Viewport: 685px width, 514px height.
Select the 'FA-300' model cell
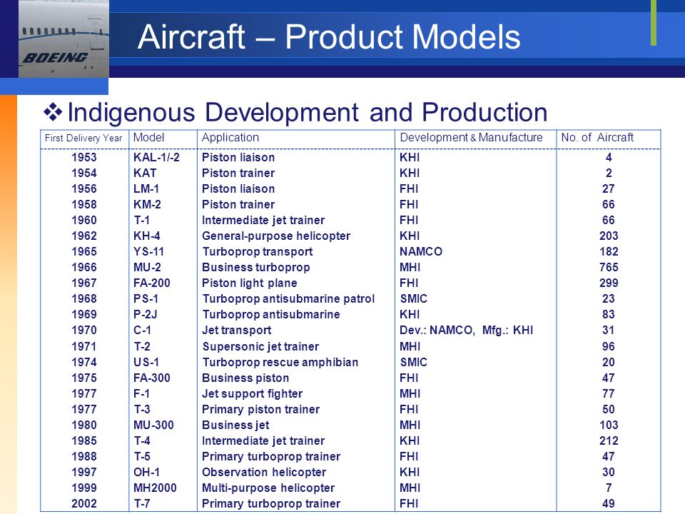(151, 378)
